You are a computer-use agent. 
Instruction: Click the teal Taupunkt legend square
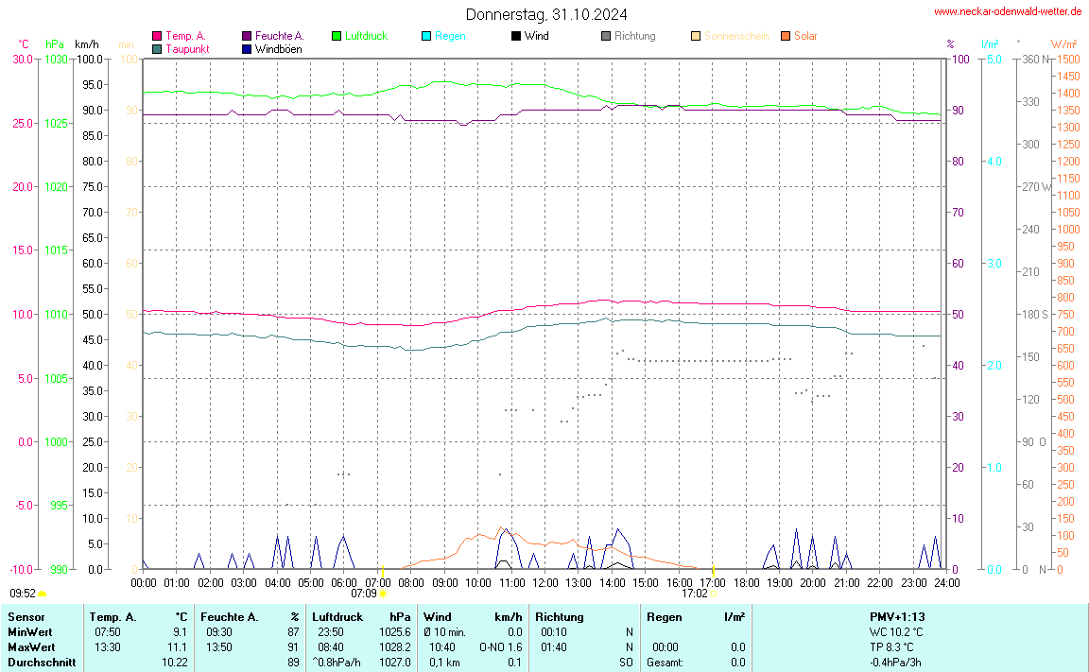pyautogui.click(x=157, y=48)
